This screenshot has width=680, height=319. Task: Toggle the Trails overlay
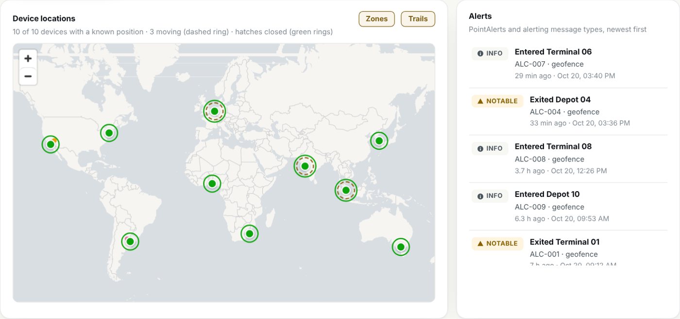click(418, 19)
